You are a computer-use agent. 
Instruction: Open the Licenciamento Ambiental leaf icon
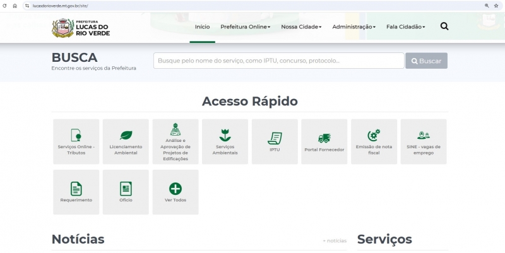(126, 136)
